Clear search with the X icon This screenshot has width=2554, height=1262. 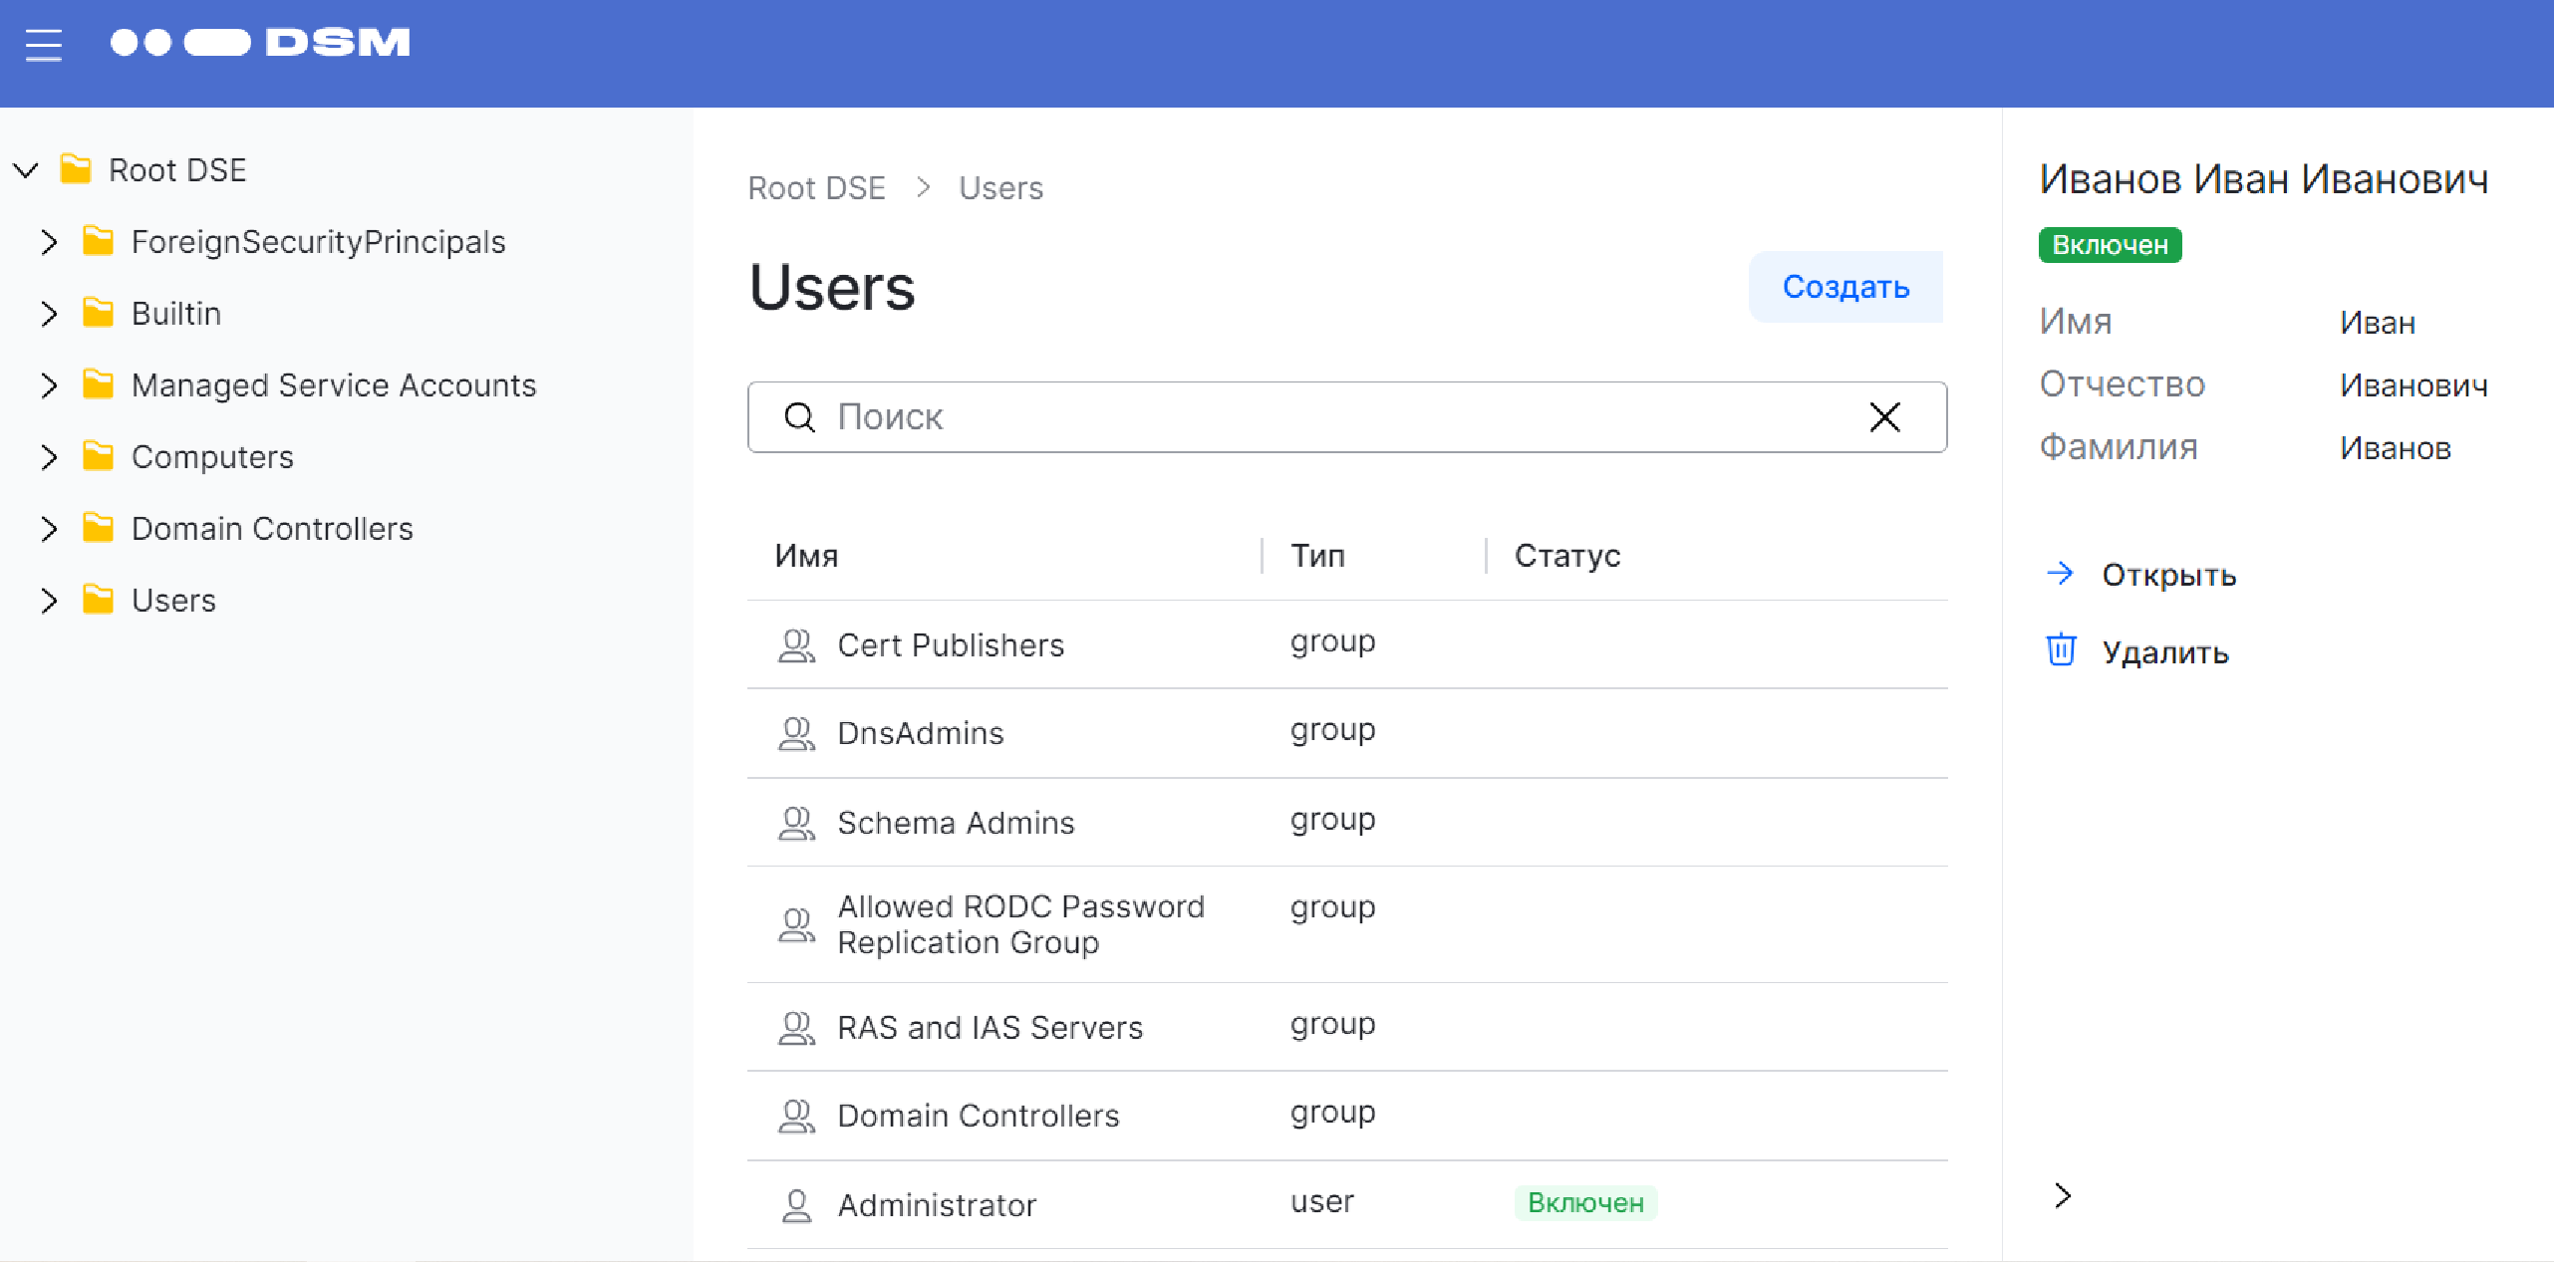[x=1884, y=417]
